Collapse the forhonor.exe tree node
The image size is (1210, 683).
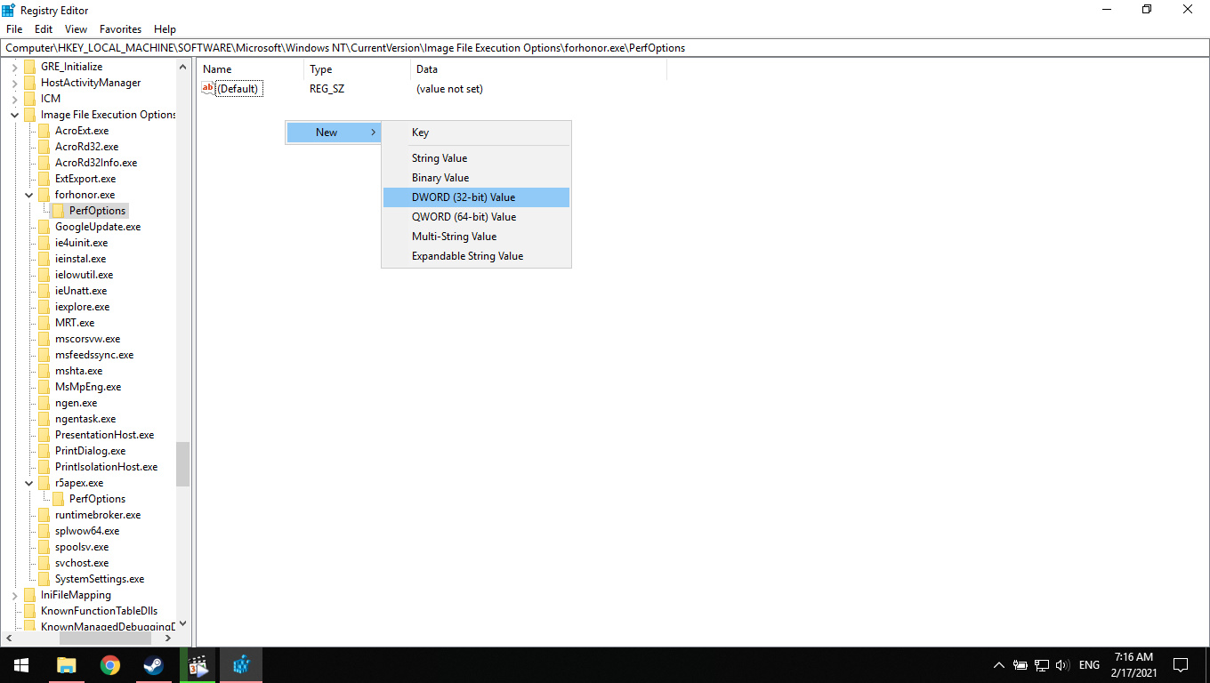point(29,195)
